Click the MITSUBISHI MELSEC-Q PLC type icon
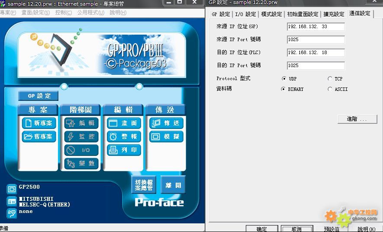The image size is (383, 232). tap(12, 201)
